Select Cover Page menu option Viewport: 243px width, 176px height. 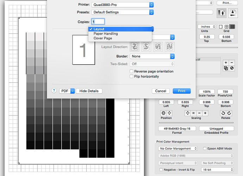pos(103,38)
